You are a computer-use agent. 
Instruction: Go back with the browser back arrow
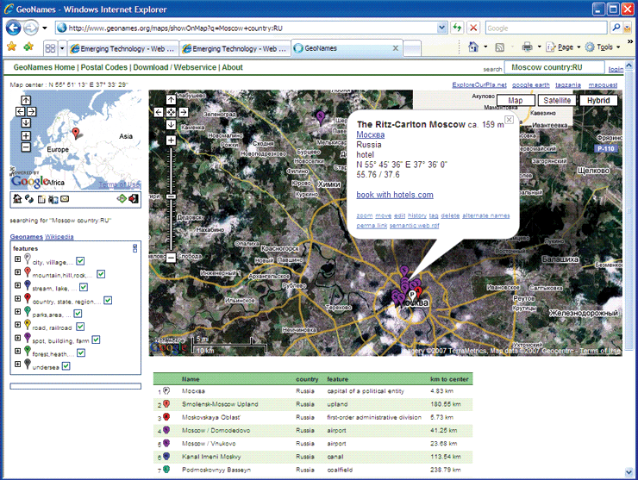point(14,28)
